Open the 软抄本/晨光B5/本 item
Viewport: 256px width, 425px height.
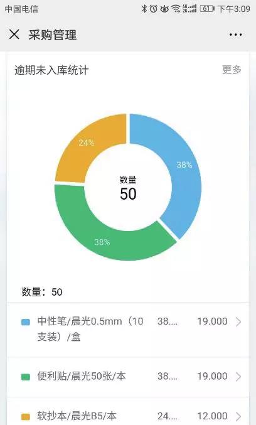click(x=128, y=411)
